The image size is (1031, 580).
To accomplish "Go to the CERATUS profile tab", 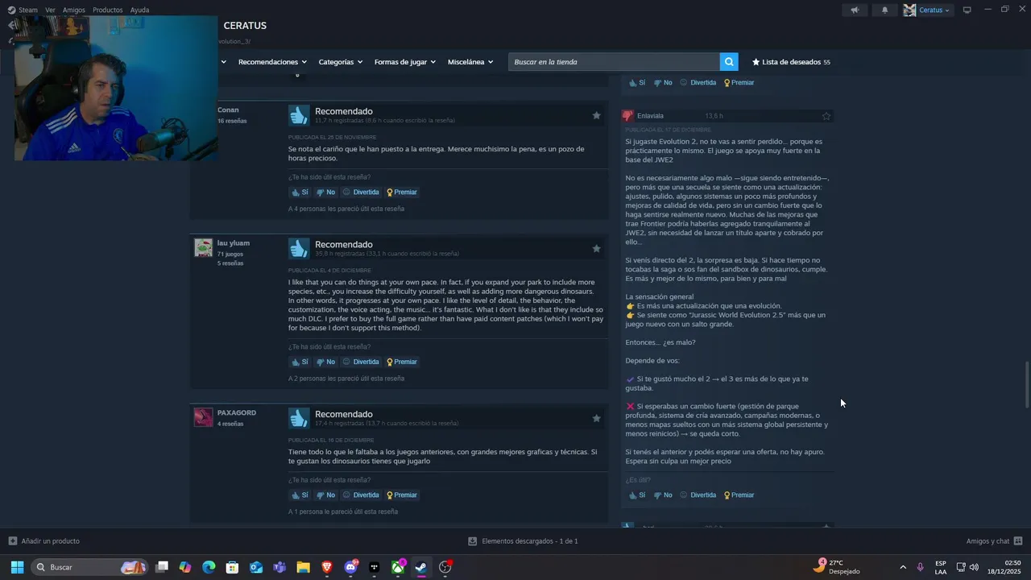I will [x=245, y=26].
